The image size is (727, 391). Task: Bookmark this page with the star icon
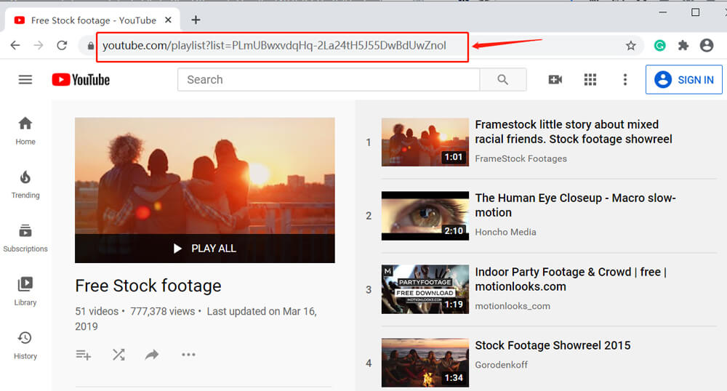[x=630, y=45]
